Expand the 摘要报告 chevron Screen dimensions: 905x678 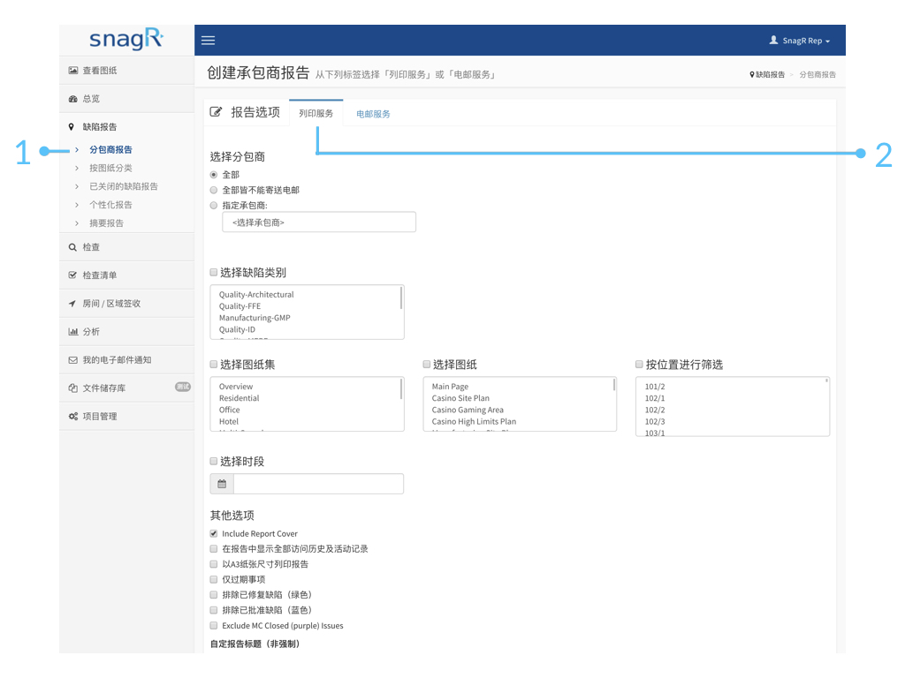(x=77, y=223)
